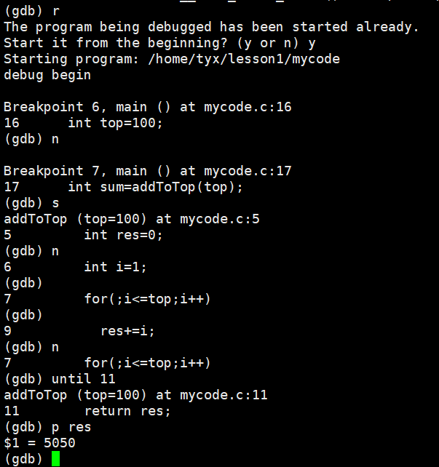The height and width of the screenshot is (467, 439).
Task: Click the '(y or n) y' confirmation text
Action: [276, 43]
